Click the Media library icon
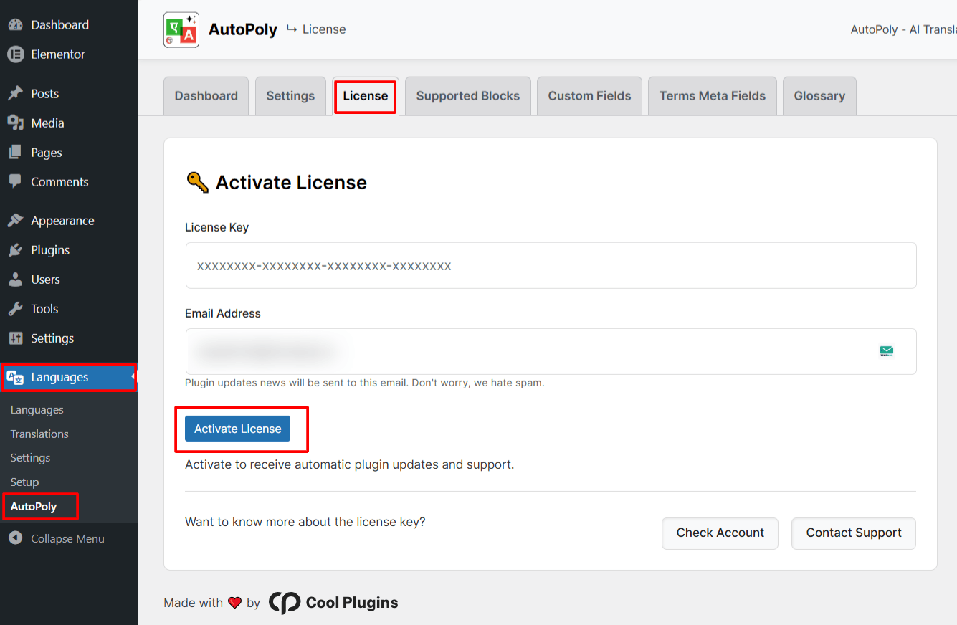The height and width of the screenshot is (625, 957). coord(15,123)
